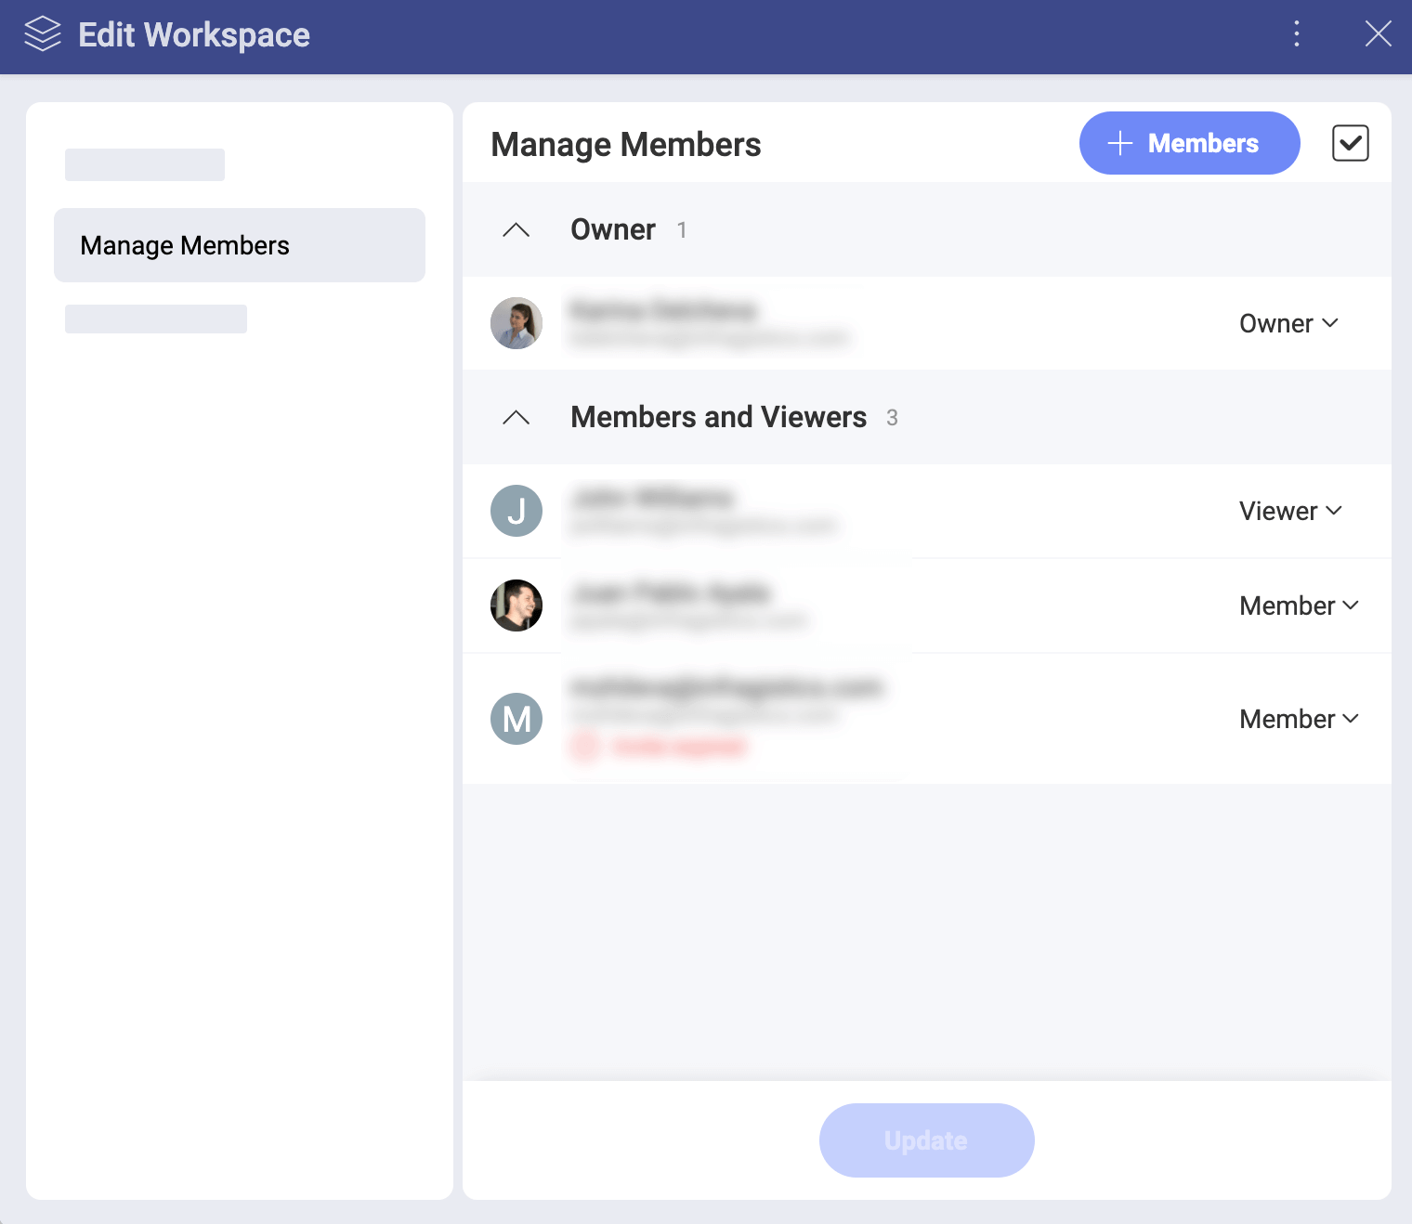Collapse the Owner section
Screen dimensions: 1412x1224
[x=516, y=230]
